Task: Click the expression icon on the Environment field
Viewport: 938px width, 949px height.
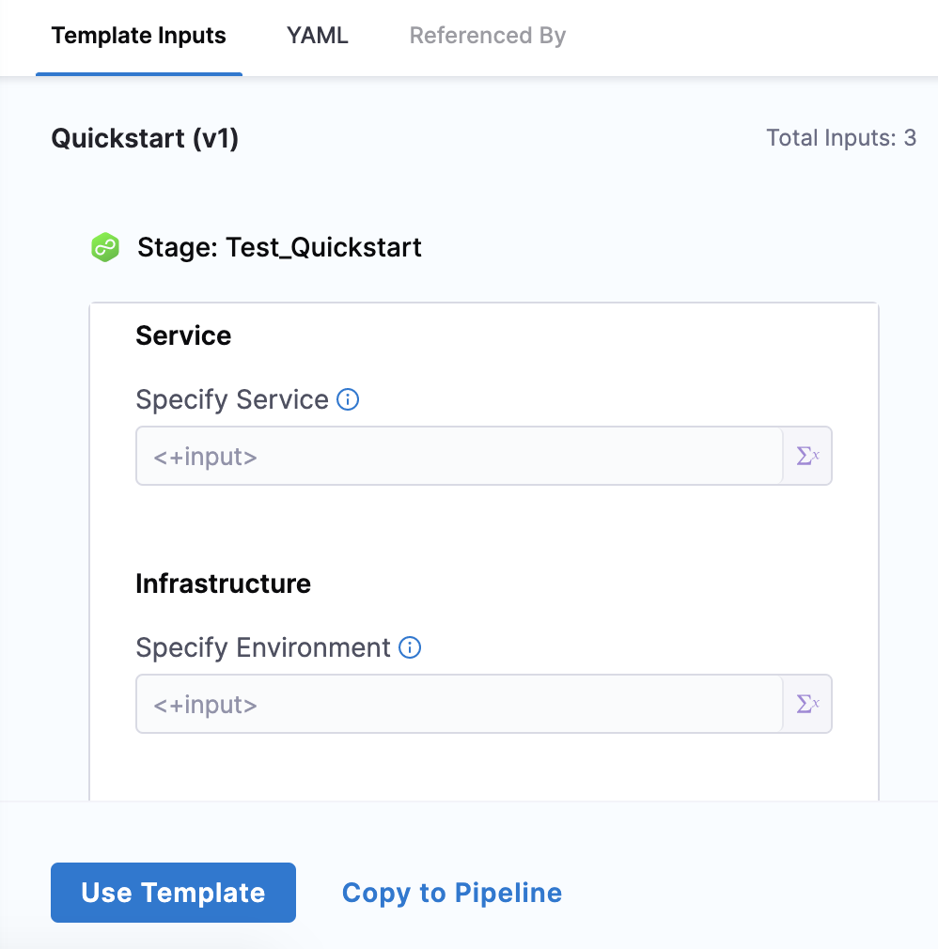Action: 807,704
